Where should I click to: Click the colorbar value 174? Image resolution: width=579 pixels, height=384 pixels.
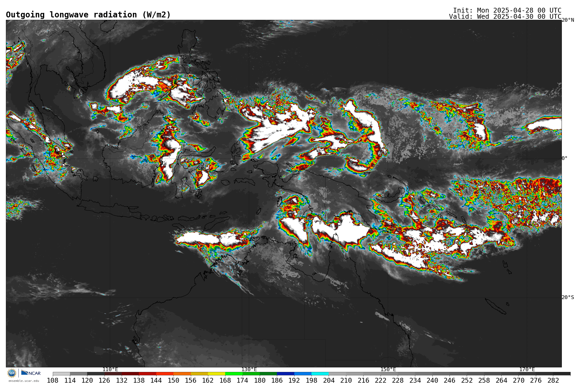click(x=243, y=381)
